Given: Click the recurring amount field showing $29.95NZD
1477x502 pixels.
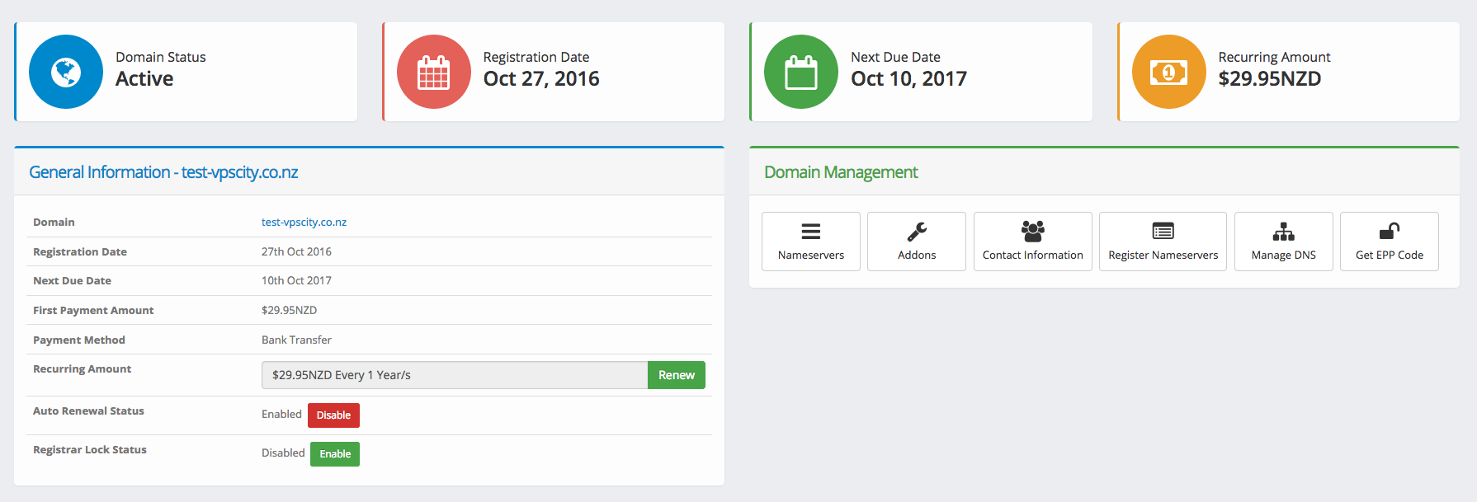Looking at the screenshot, I should (454, 375).
